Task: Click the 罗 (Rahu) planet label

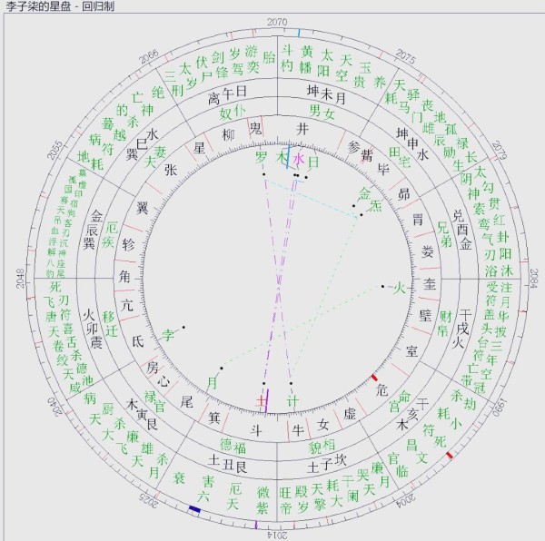Action: pyautogui.click(x=263, y=158)
